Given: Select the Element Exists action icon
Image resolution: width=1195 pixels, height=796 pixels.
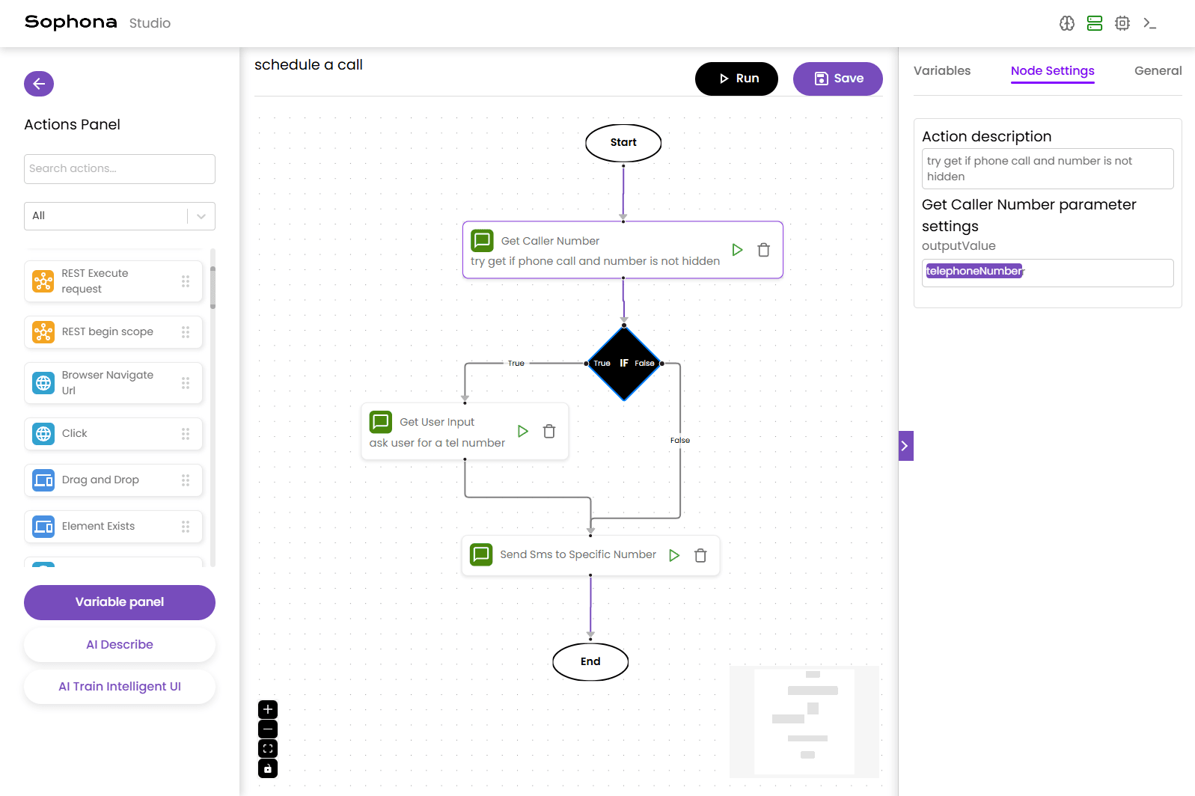Looking at the screenshot, I should [x=43, y=527].
